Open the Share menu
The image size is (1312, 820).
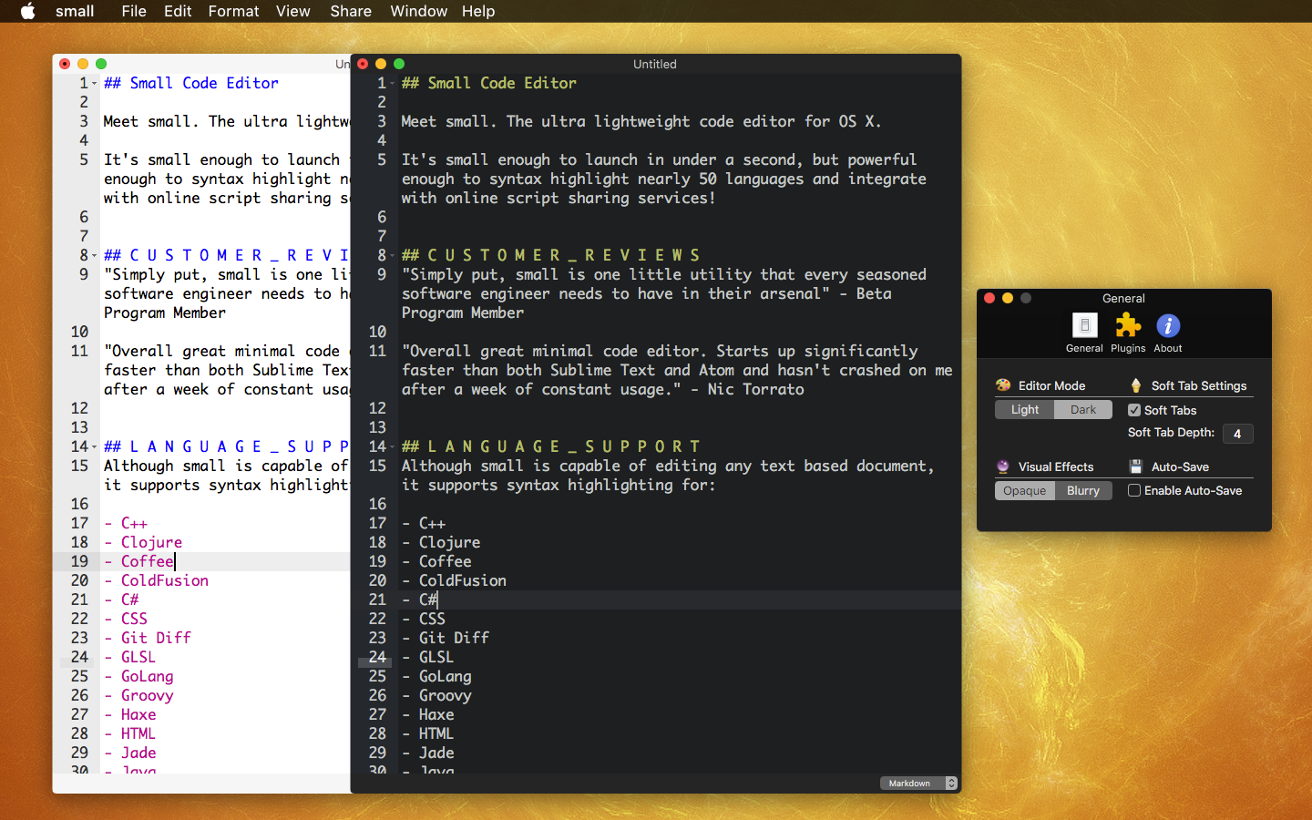[351, 11]
